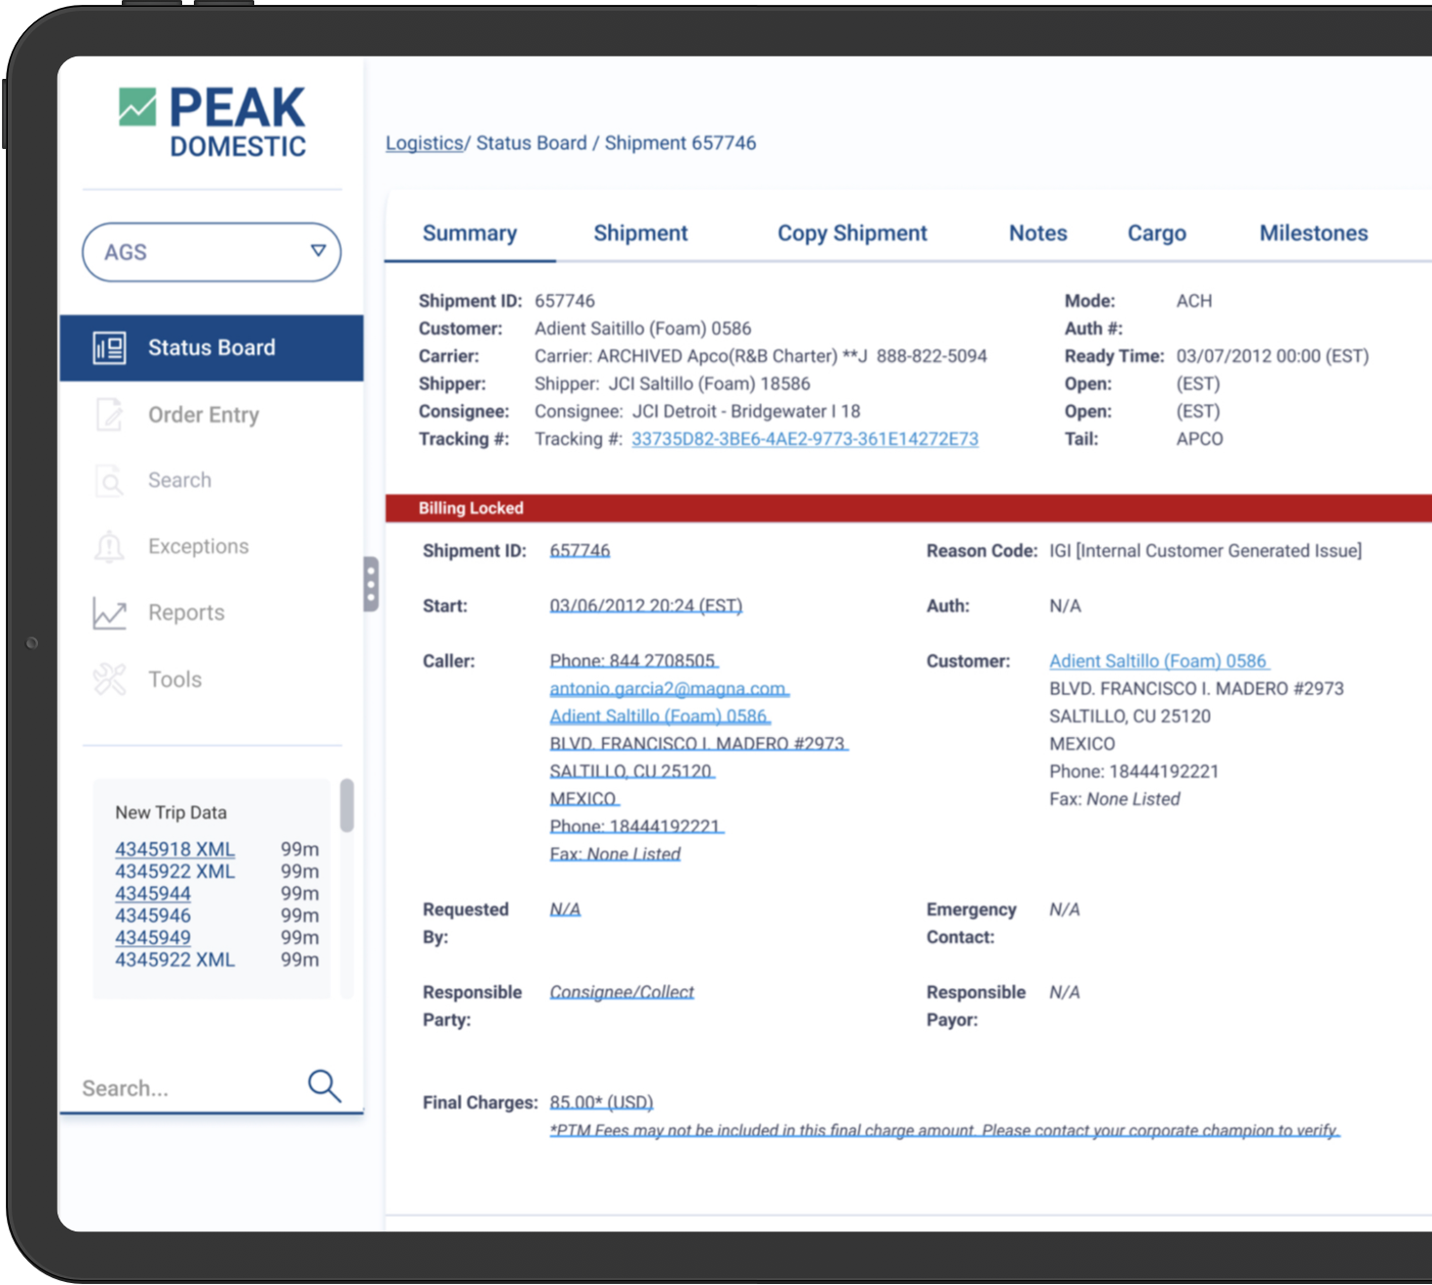The height and width of the screenshot is (1285, 1432).
Task: Focus the sidebar Search input field
Action: coord(185,1088)
